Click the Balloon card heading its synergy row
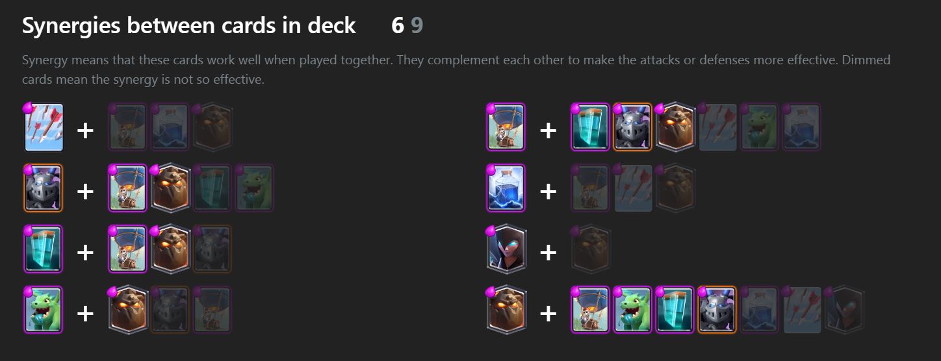This screenshot has height=361, width=941. pyautogui.click(x=506, y=127)
